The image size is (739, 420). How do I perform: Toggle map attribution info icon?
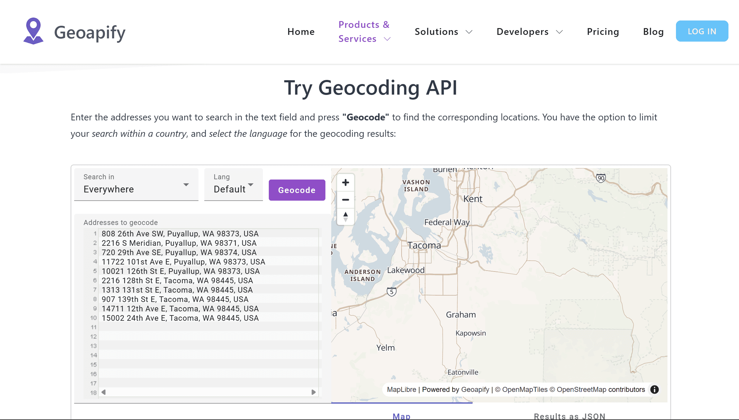tap(655, 390)
